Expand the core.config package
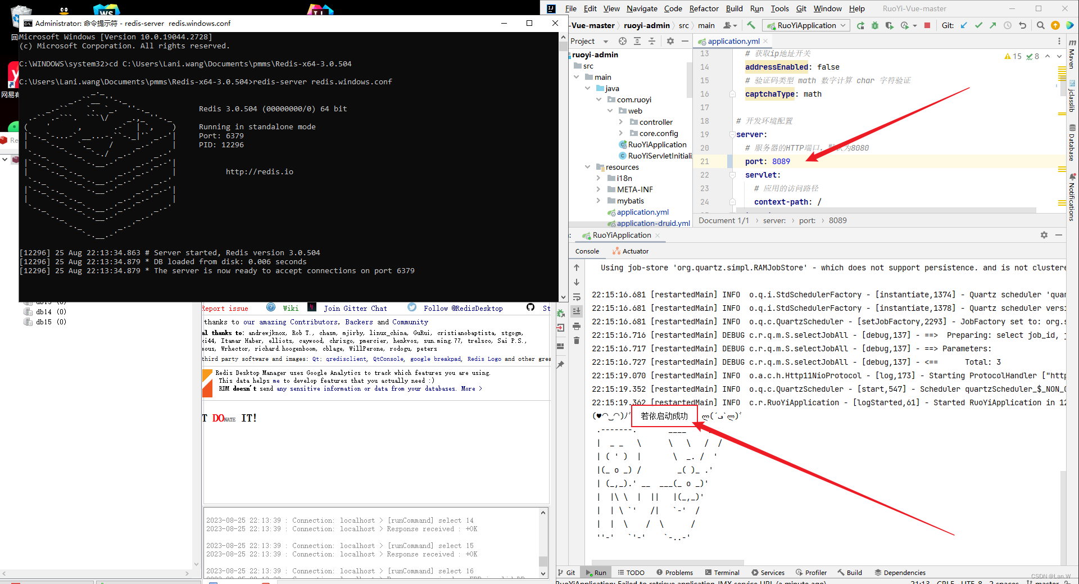This screenshot has height=584, width=1079. pos(621,133)
